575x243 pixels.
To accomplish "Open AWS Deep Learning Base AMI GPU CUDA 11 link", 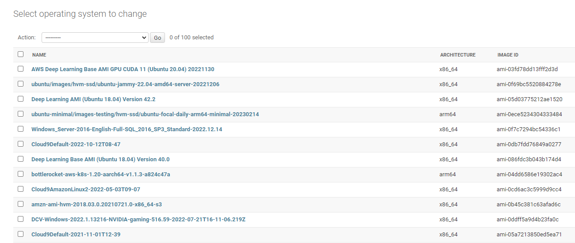I will click(x=123, y=69).
